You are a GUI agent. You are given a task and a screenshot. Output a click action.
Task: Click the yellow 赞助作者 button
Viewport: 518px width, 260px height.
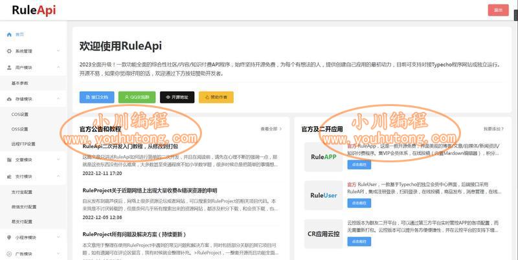pyautogui.click(x=216, y=97)
